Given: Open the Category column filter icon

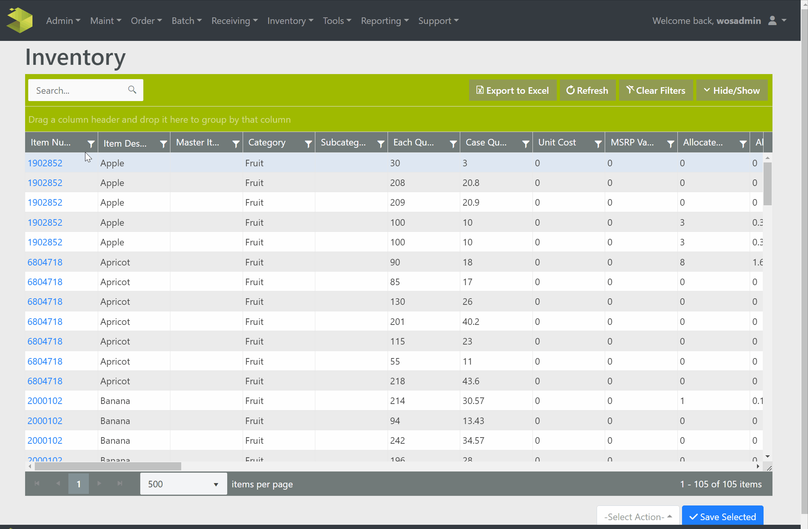Looking at the screenshot, I should pyautogui.click(x=308, y=144).
